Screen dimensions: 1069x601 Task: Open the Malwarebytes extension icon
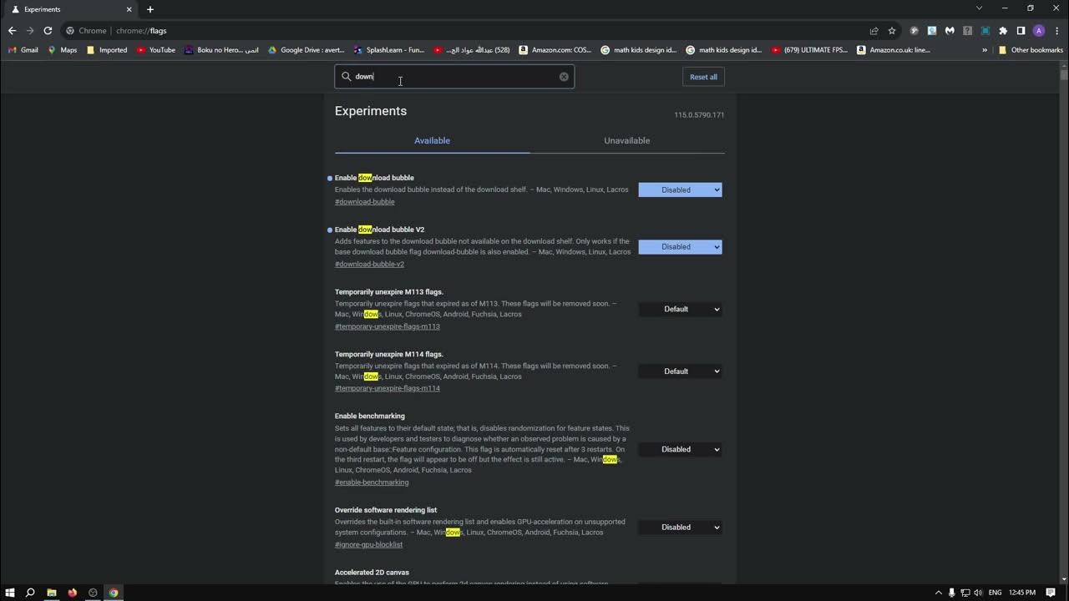tap(950, 31)
